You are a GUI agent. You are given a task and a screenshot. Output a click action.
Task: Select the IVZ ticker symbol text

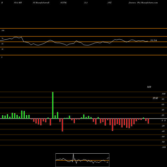pyautogui.click(x=110, y=3)
